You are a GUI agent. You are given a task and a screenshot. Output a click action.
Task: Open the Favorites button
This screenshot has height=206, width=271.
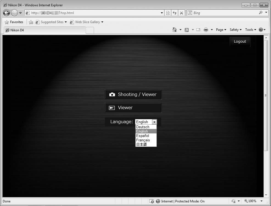click(14, 22)
